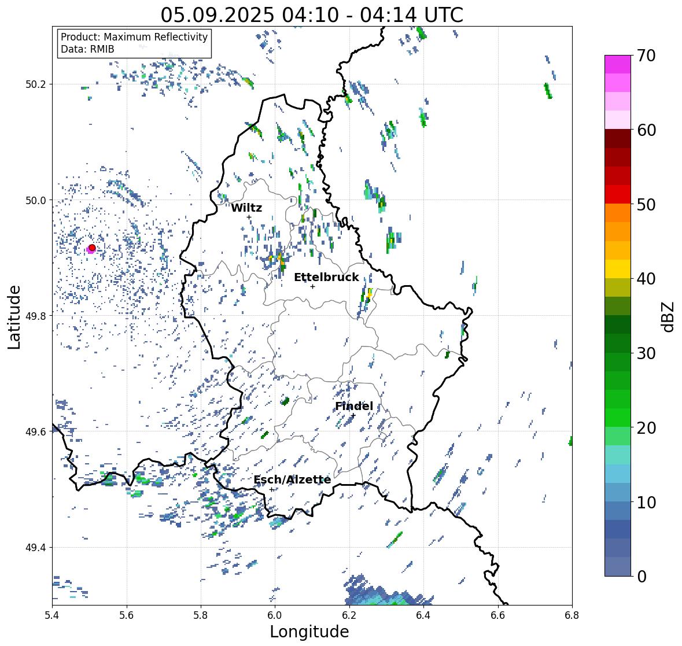
Task: Click the longitude tick label 6.4
Action: click(423, 615)
